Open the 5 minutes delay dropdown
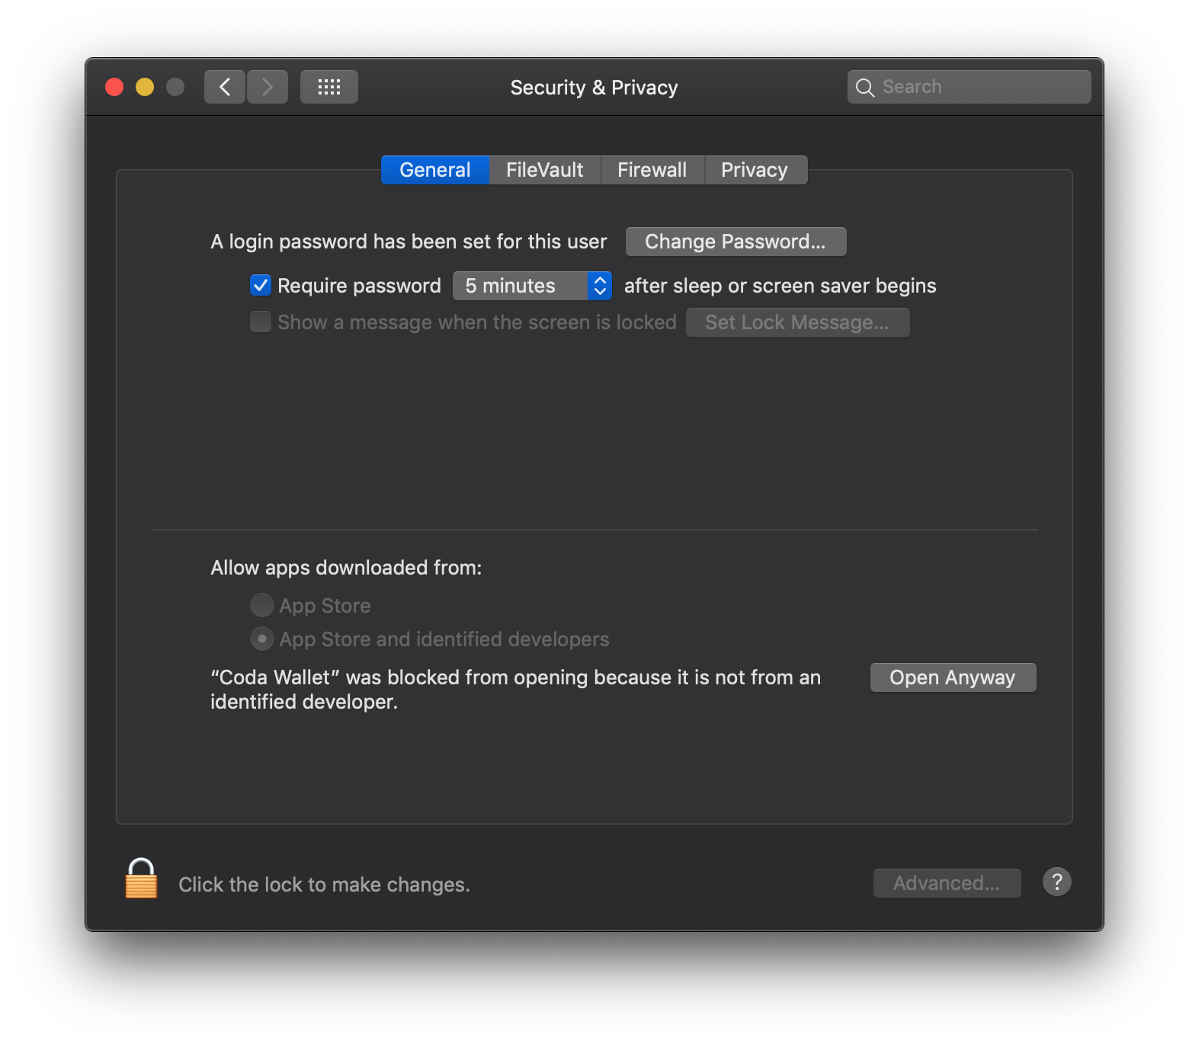Screen dimensions: 1189x1044 pos(533,286)
